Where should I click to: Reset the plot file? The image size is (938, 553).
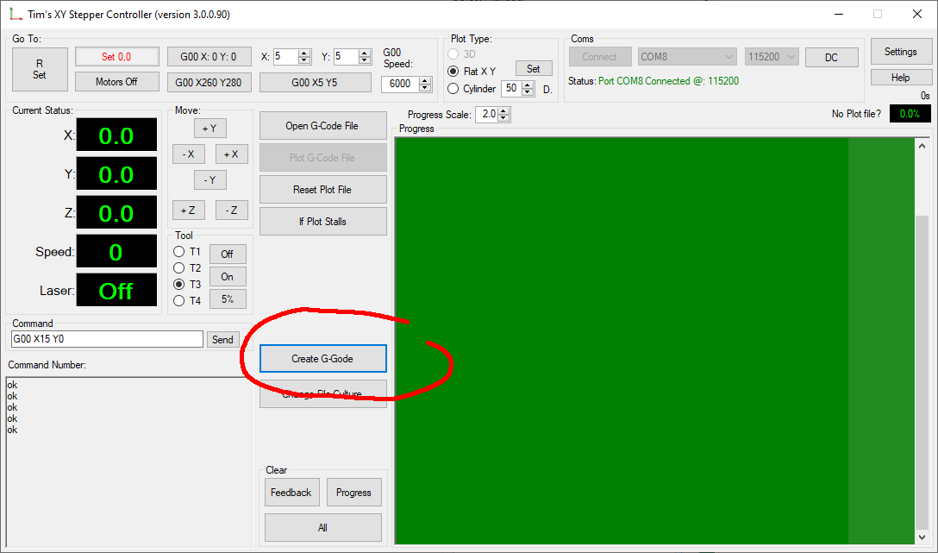tap(322, 189)
